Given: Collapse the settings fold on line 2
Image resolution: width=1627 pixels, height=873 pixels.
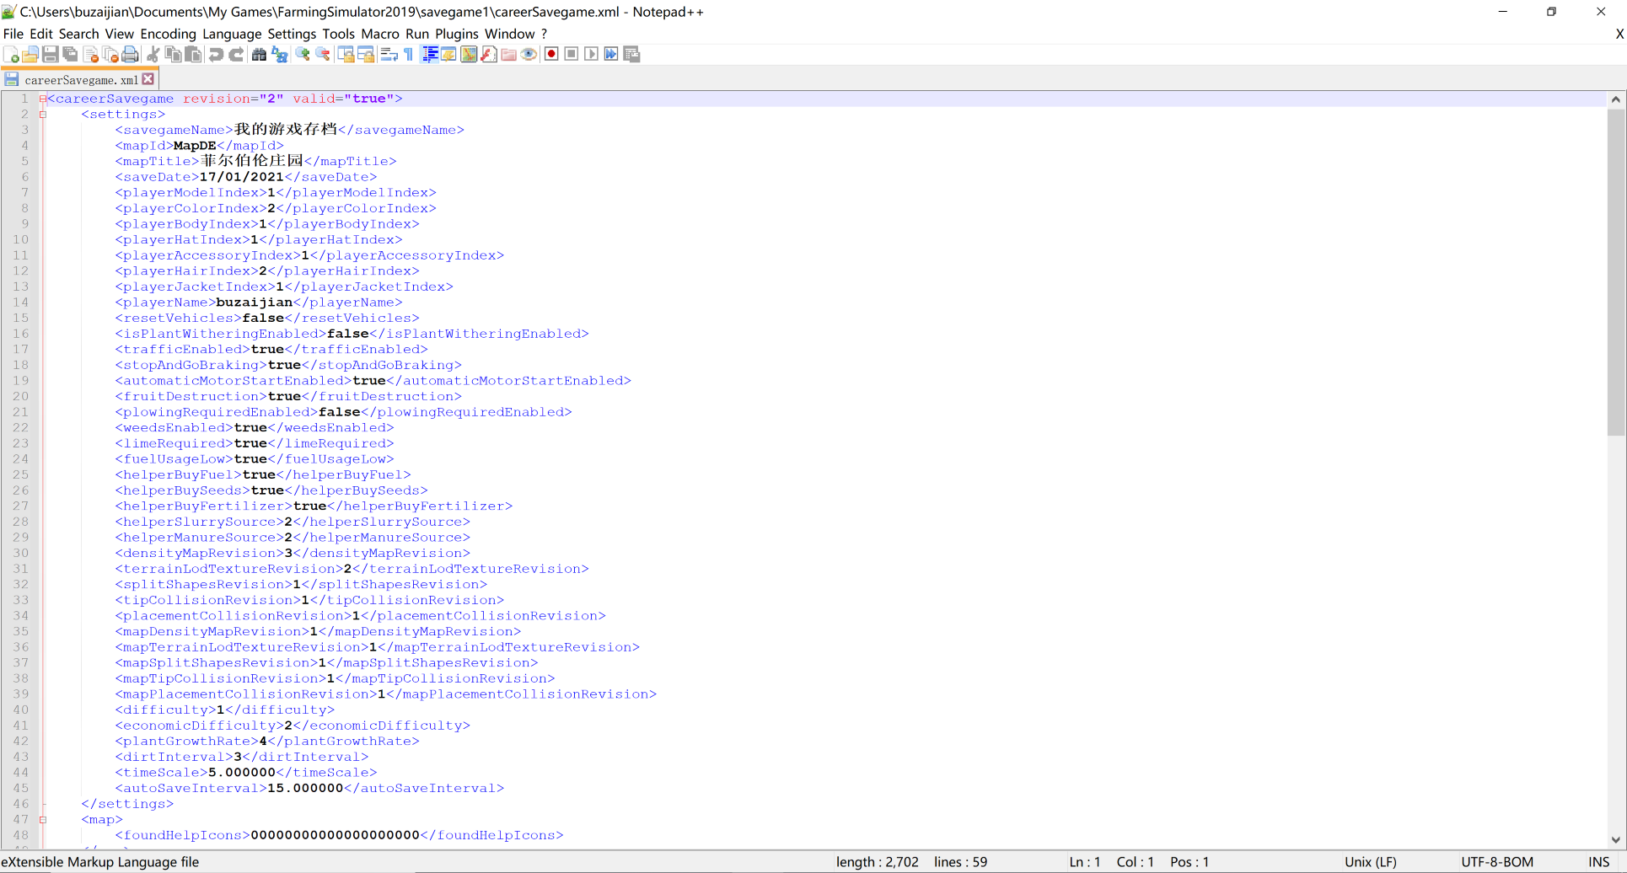Looking at the screenshot, I should point(43,115).
